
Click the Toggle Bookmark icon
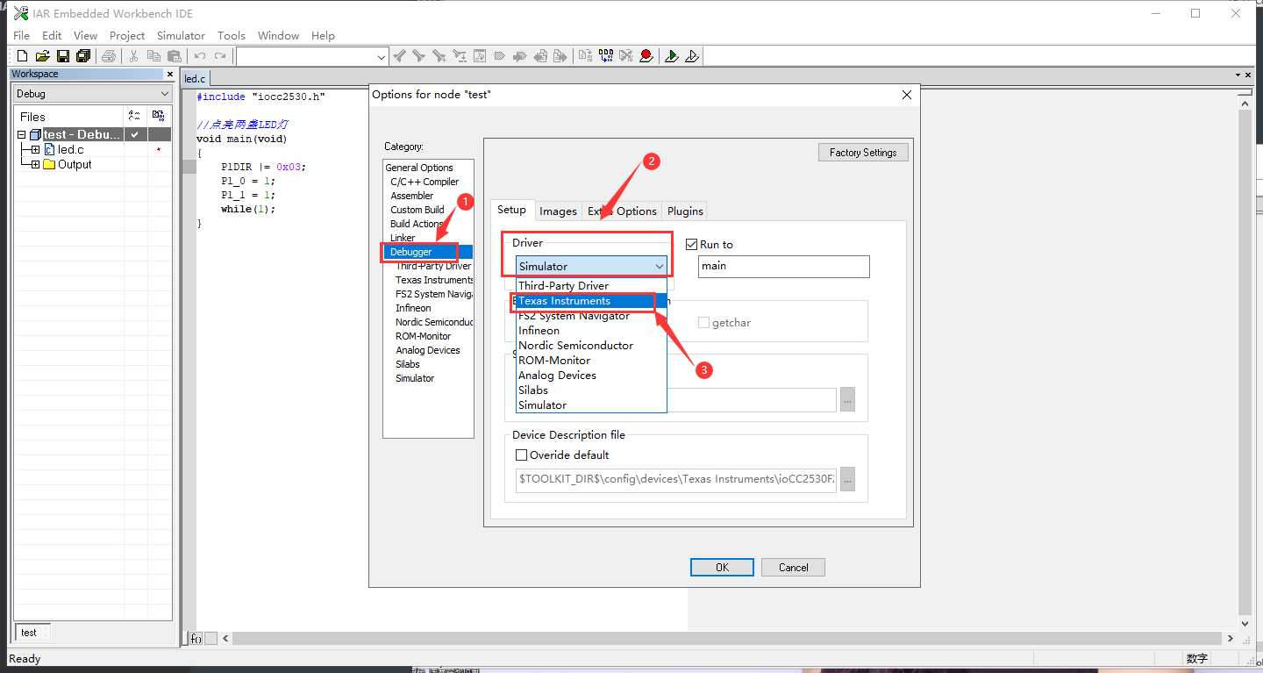(500, 56)
